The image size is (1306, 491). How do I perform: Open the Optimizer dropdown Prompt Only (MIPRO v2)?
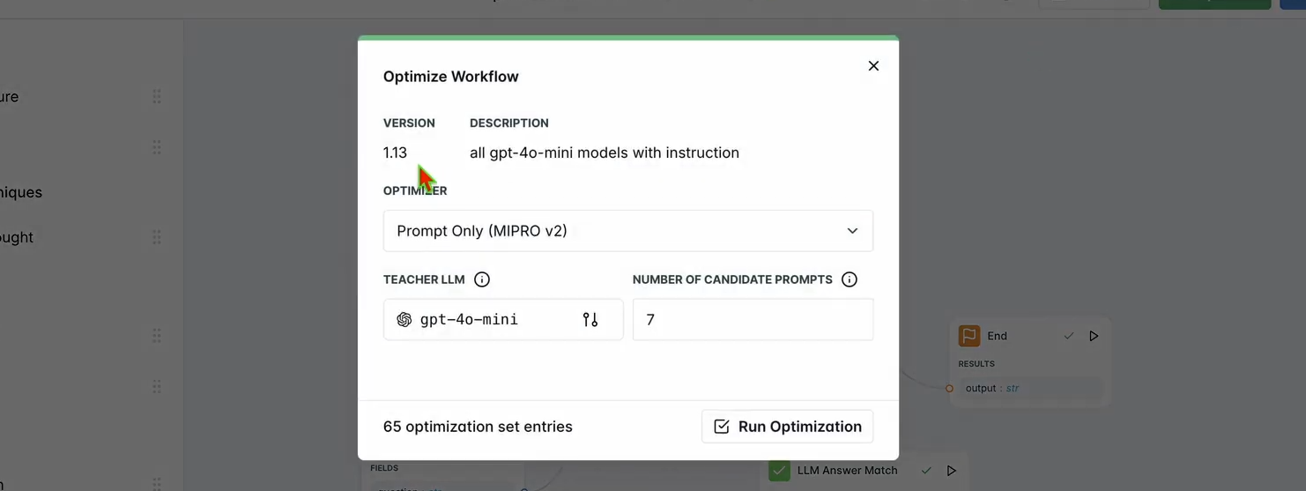[627, 231]
